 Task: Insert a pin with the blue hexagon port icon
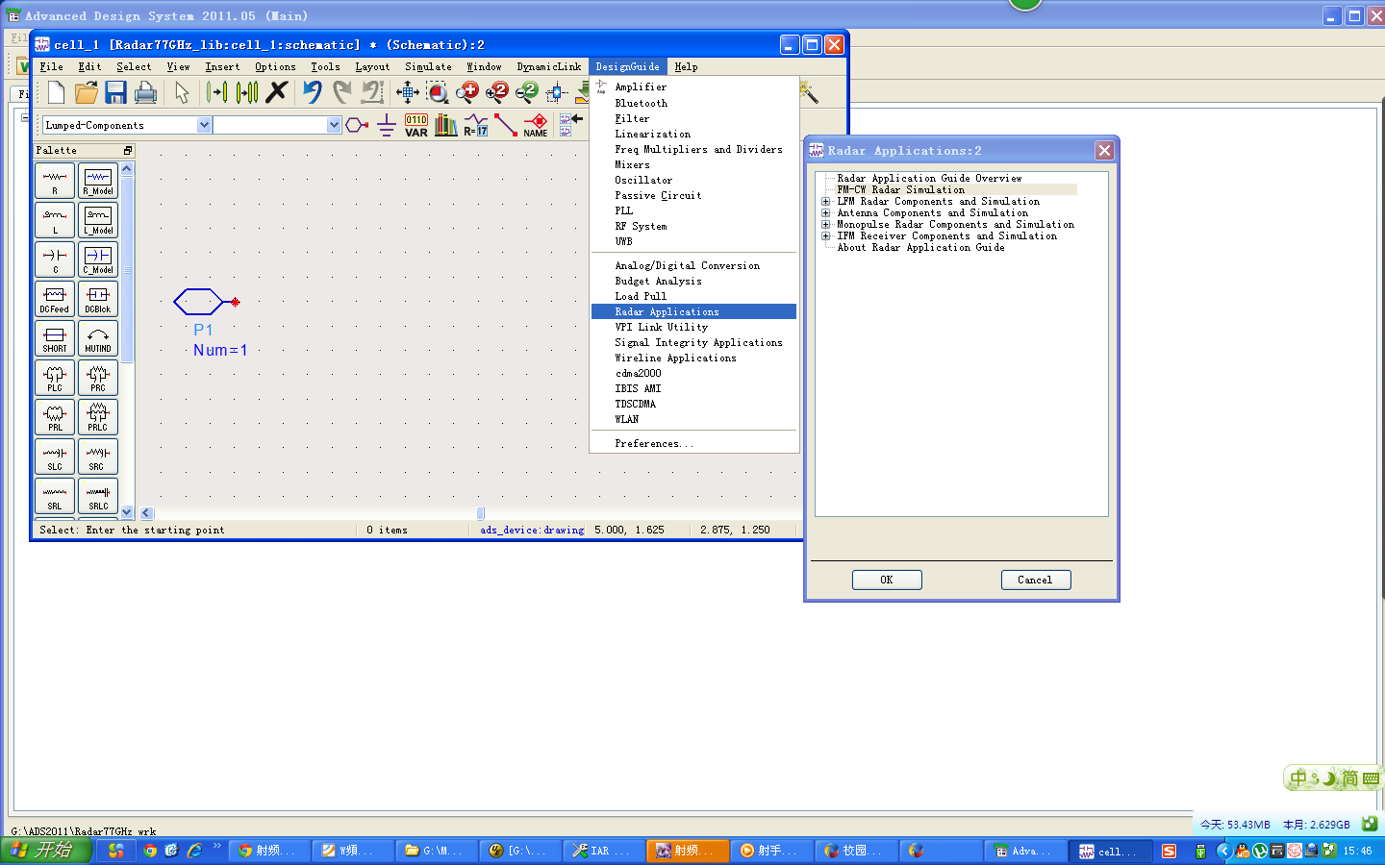pos(357,125)
